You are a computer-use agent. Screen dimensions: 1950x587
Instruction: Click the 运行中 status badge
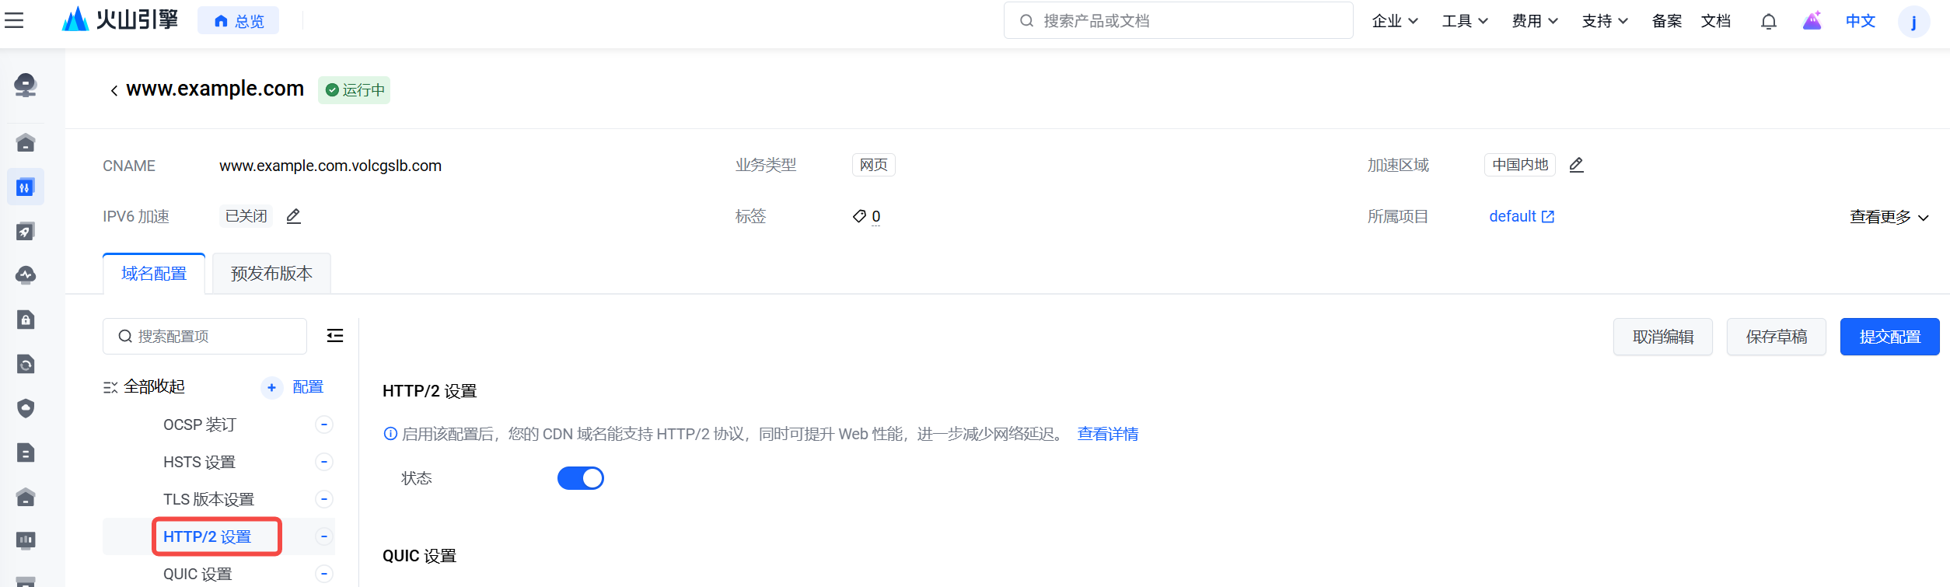pyautogui.click(x=355, y=90)
